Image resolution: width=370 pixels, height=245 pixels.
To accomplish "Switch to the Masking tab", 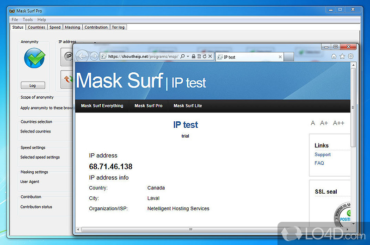I will [x=73, y=27].
